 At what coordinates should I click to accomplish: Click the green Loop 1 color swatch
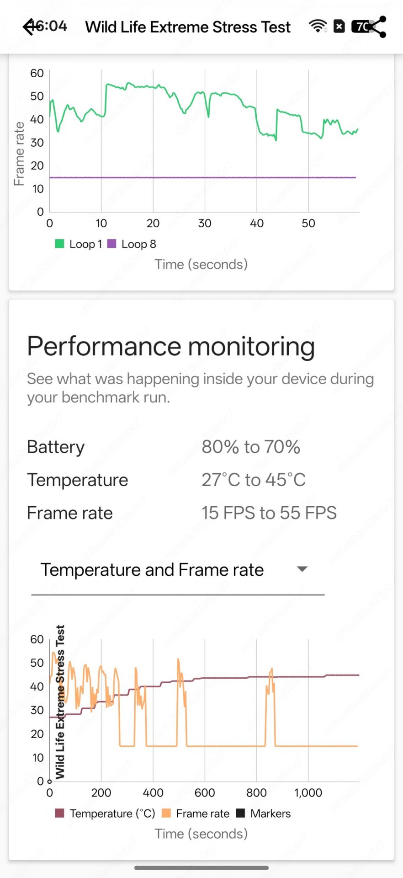60,244
